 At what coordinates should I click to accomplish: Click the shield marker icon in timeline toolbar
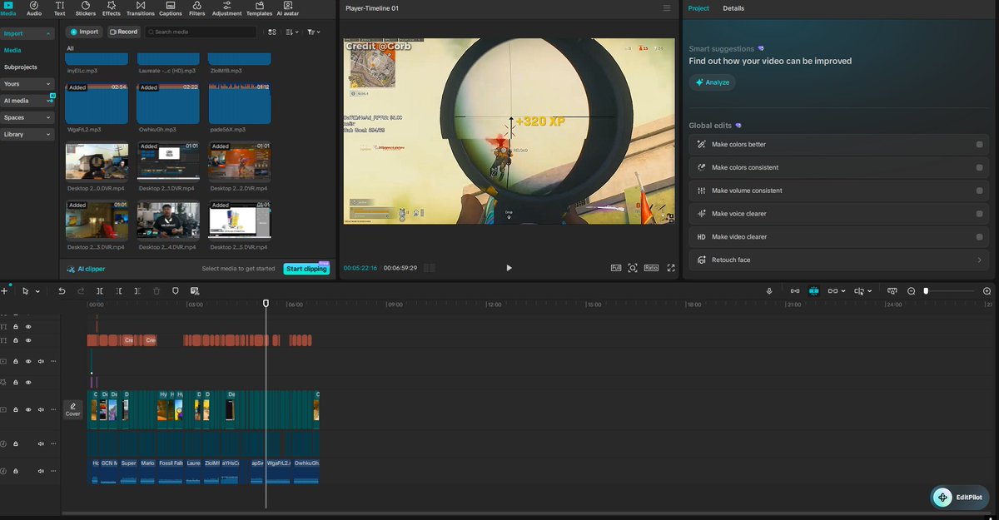176,291
